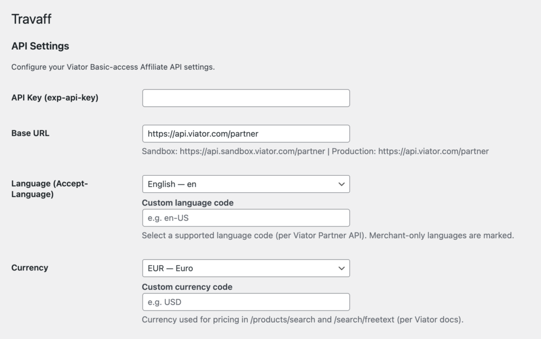541x339 pixels.
Task: Click the "Currency" settings label
Action: click(30, 268)
